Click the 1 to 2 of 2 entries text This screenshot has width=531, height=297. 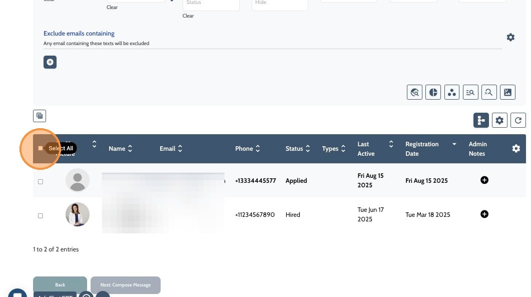click(56, 249)
